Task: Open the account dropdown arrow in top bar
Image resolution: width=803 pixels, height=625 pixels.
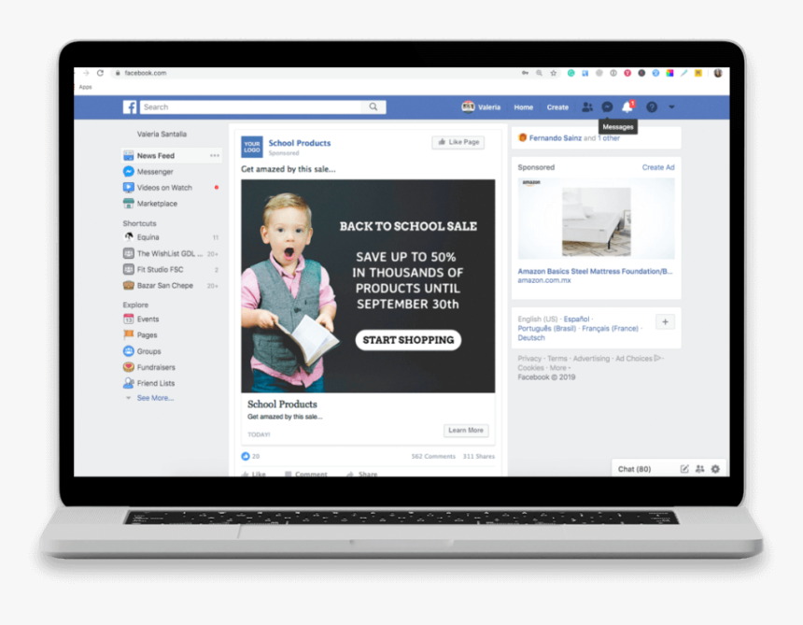Action: click(671, 107)
